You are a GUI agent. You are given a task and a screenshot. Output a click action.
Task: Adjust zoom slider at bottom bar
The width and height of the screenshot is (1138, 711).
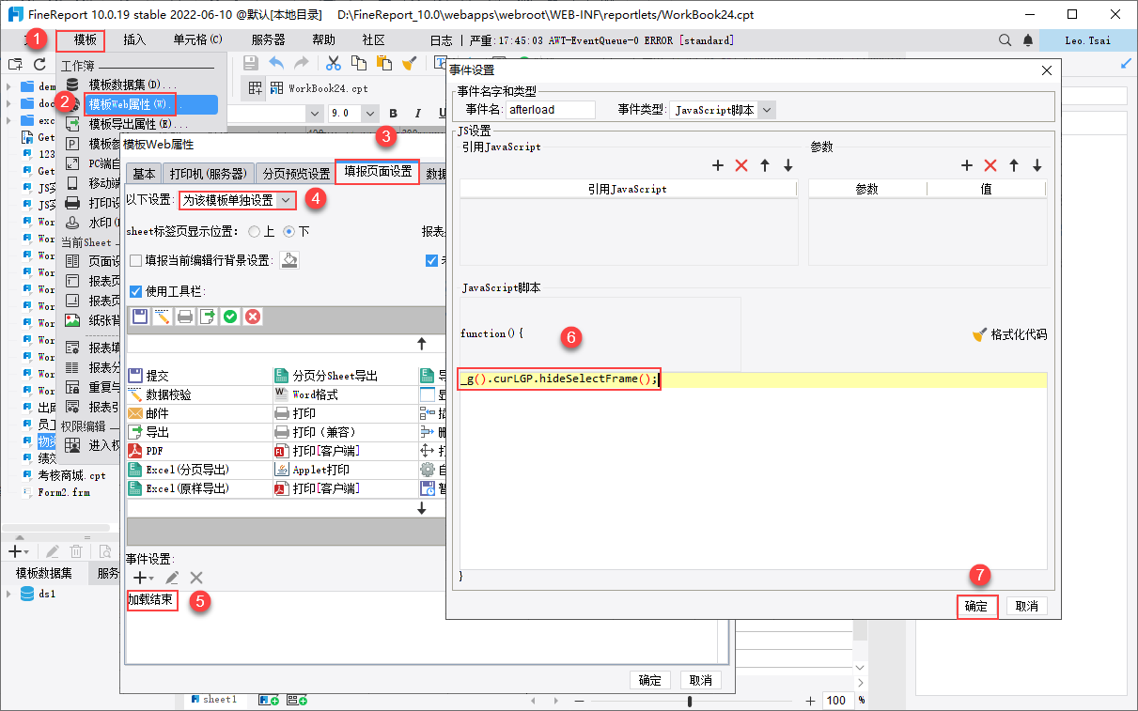[690, 701]
